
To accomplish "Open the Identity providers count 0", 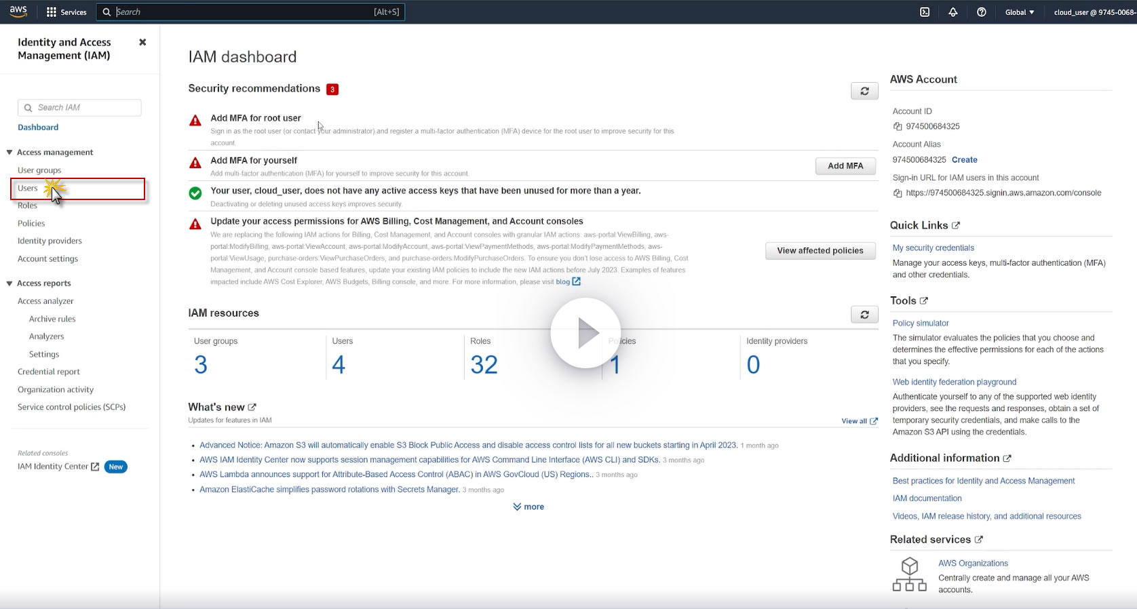I will [753, 365].
